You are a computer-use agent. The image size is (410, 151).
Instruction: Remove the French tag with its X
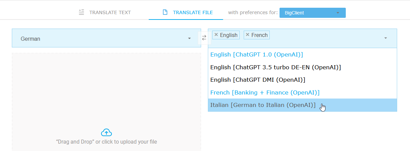(x=248, y=35)
